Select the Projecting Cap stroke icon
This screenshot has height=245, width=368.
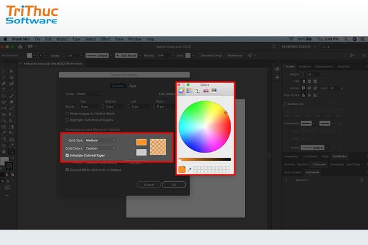pos(315,81)
